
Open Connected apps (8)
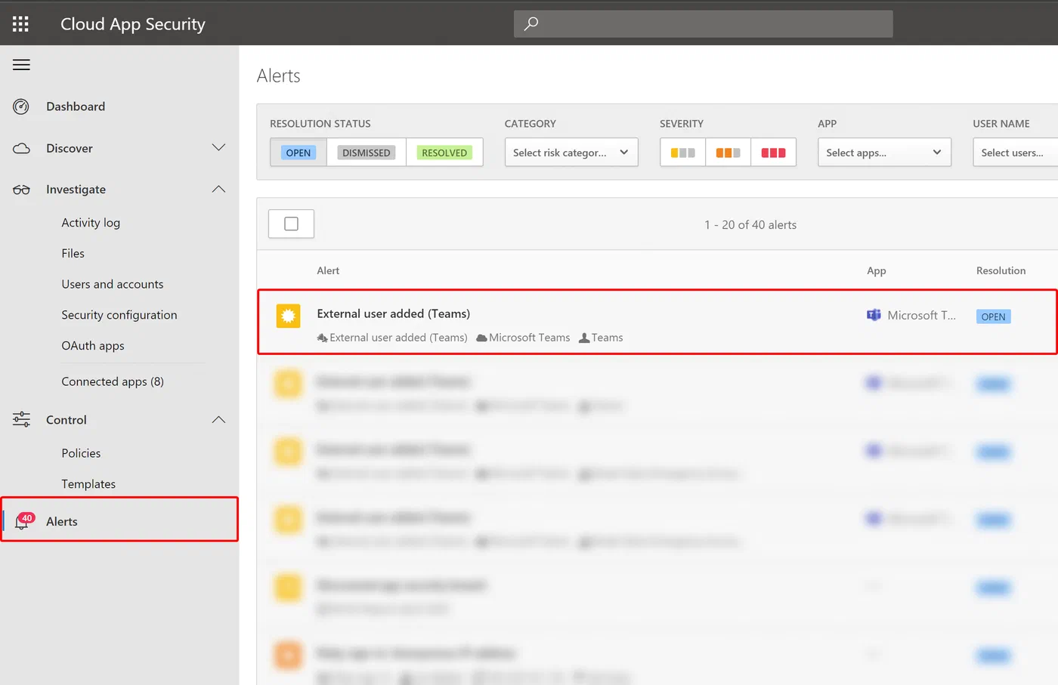click(113, 381)
